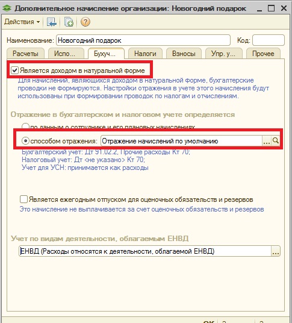The image size is (292, 323).
Task: Open the Действия dropdown menu
Action: pos(22,22)
